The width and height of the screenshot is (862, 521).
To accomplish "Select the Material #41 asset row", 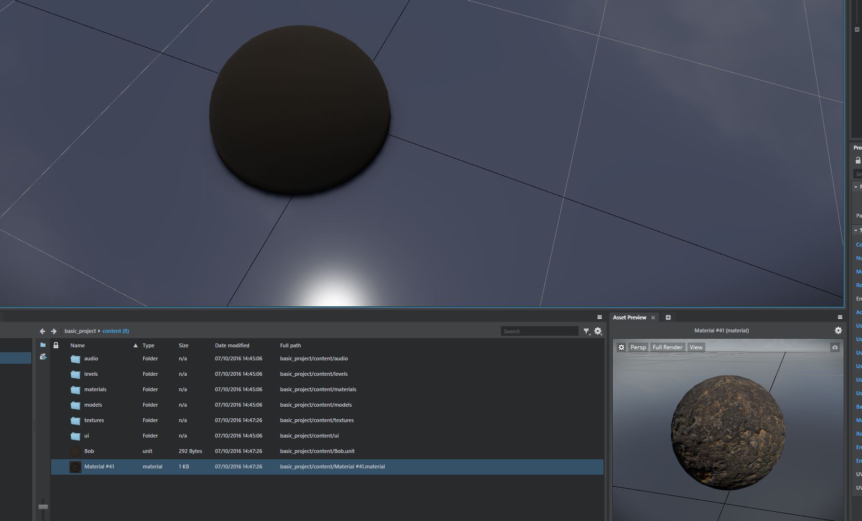I will [327, 466].
